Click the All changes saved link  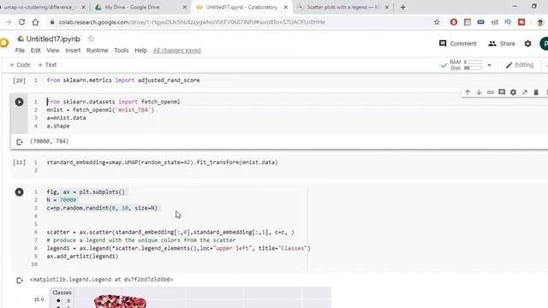tap(177, 50)
